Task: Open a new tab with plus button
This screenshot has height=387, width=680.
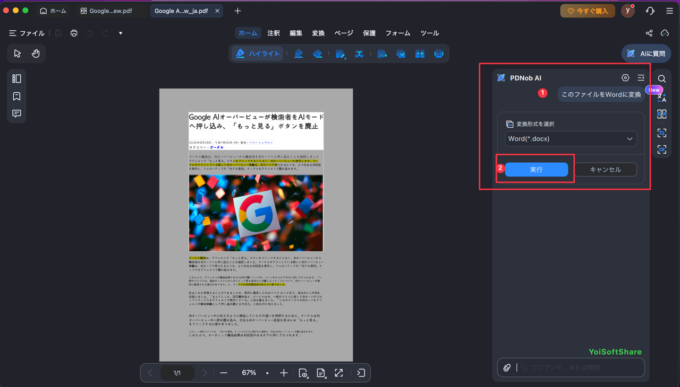Action: pyautogui.click(x=237, y=11)
